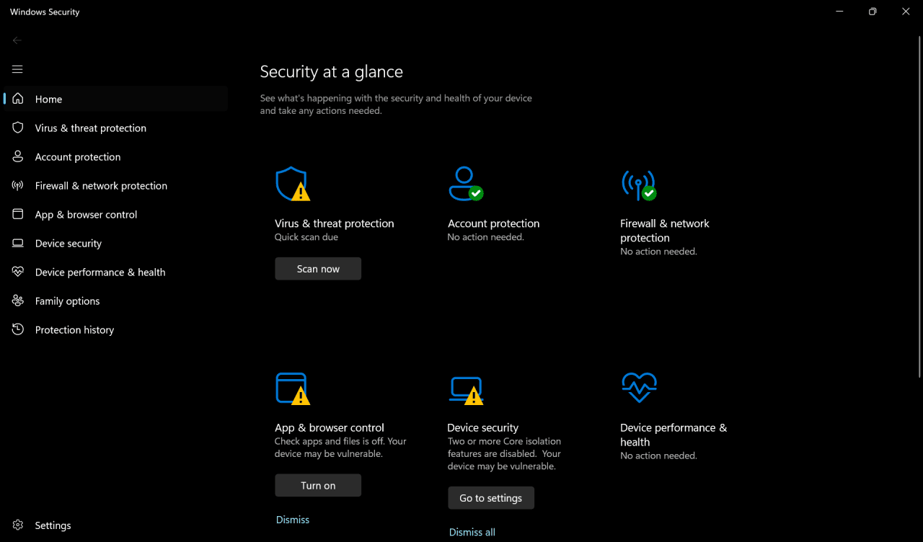
Task: Click the shield icon beside Virus & threat protection
Action: click(18, 128)
